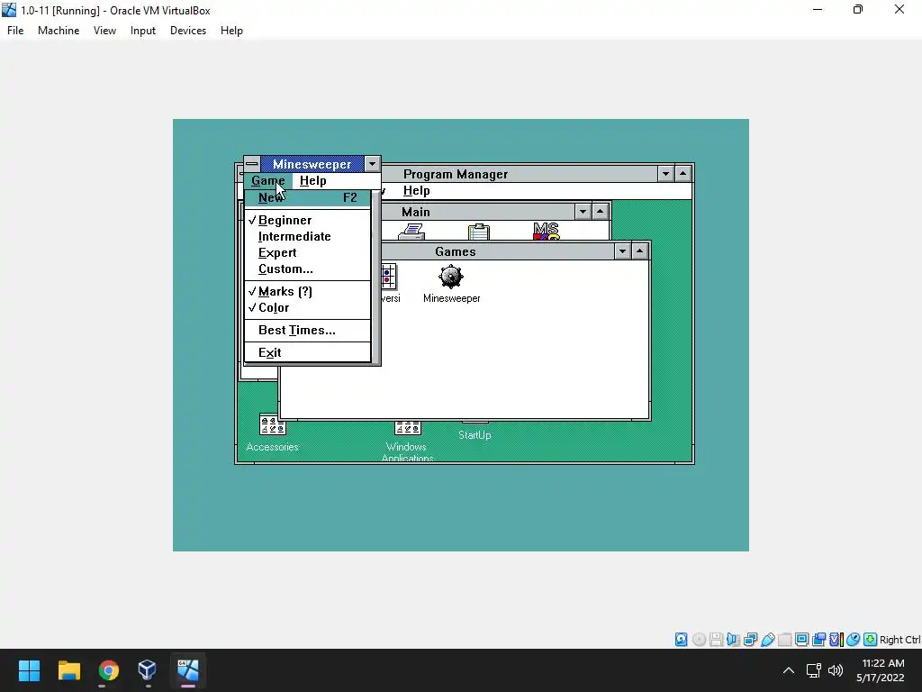This screenshot has width=922, height=692.
Task: Show hidden icons in the system tray
Action: click(x=789, y=670)
